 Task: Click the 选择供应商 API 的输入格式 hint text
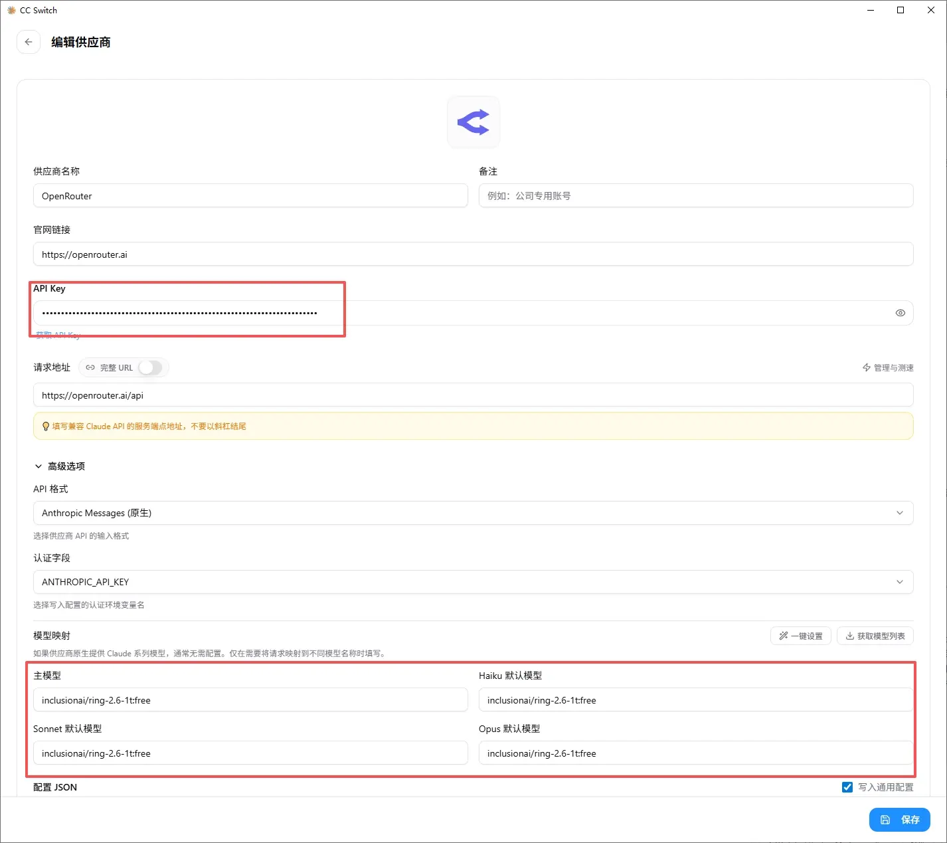(81, 536)
